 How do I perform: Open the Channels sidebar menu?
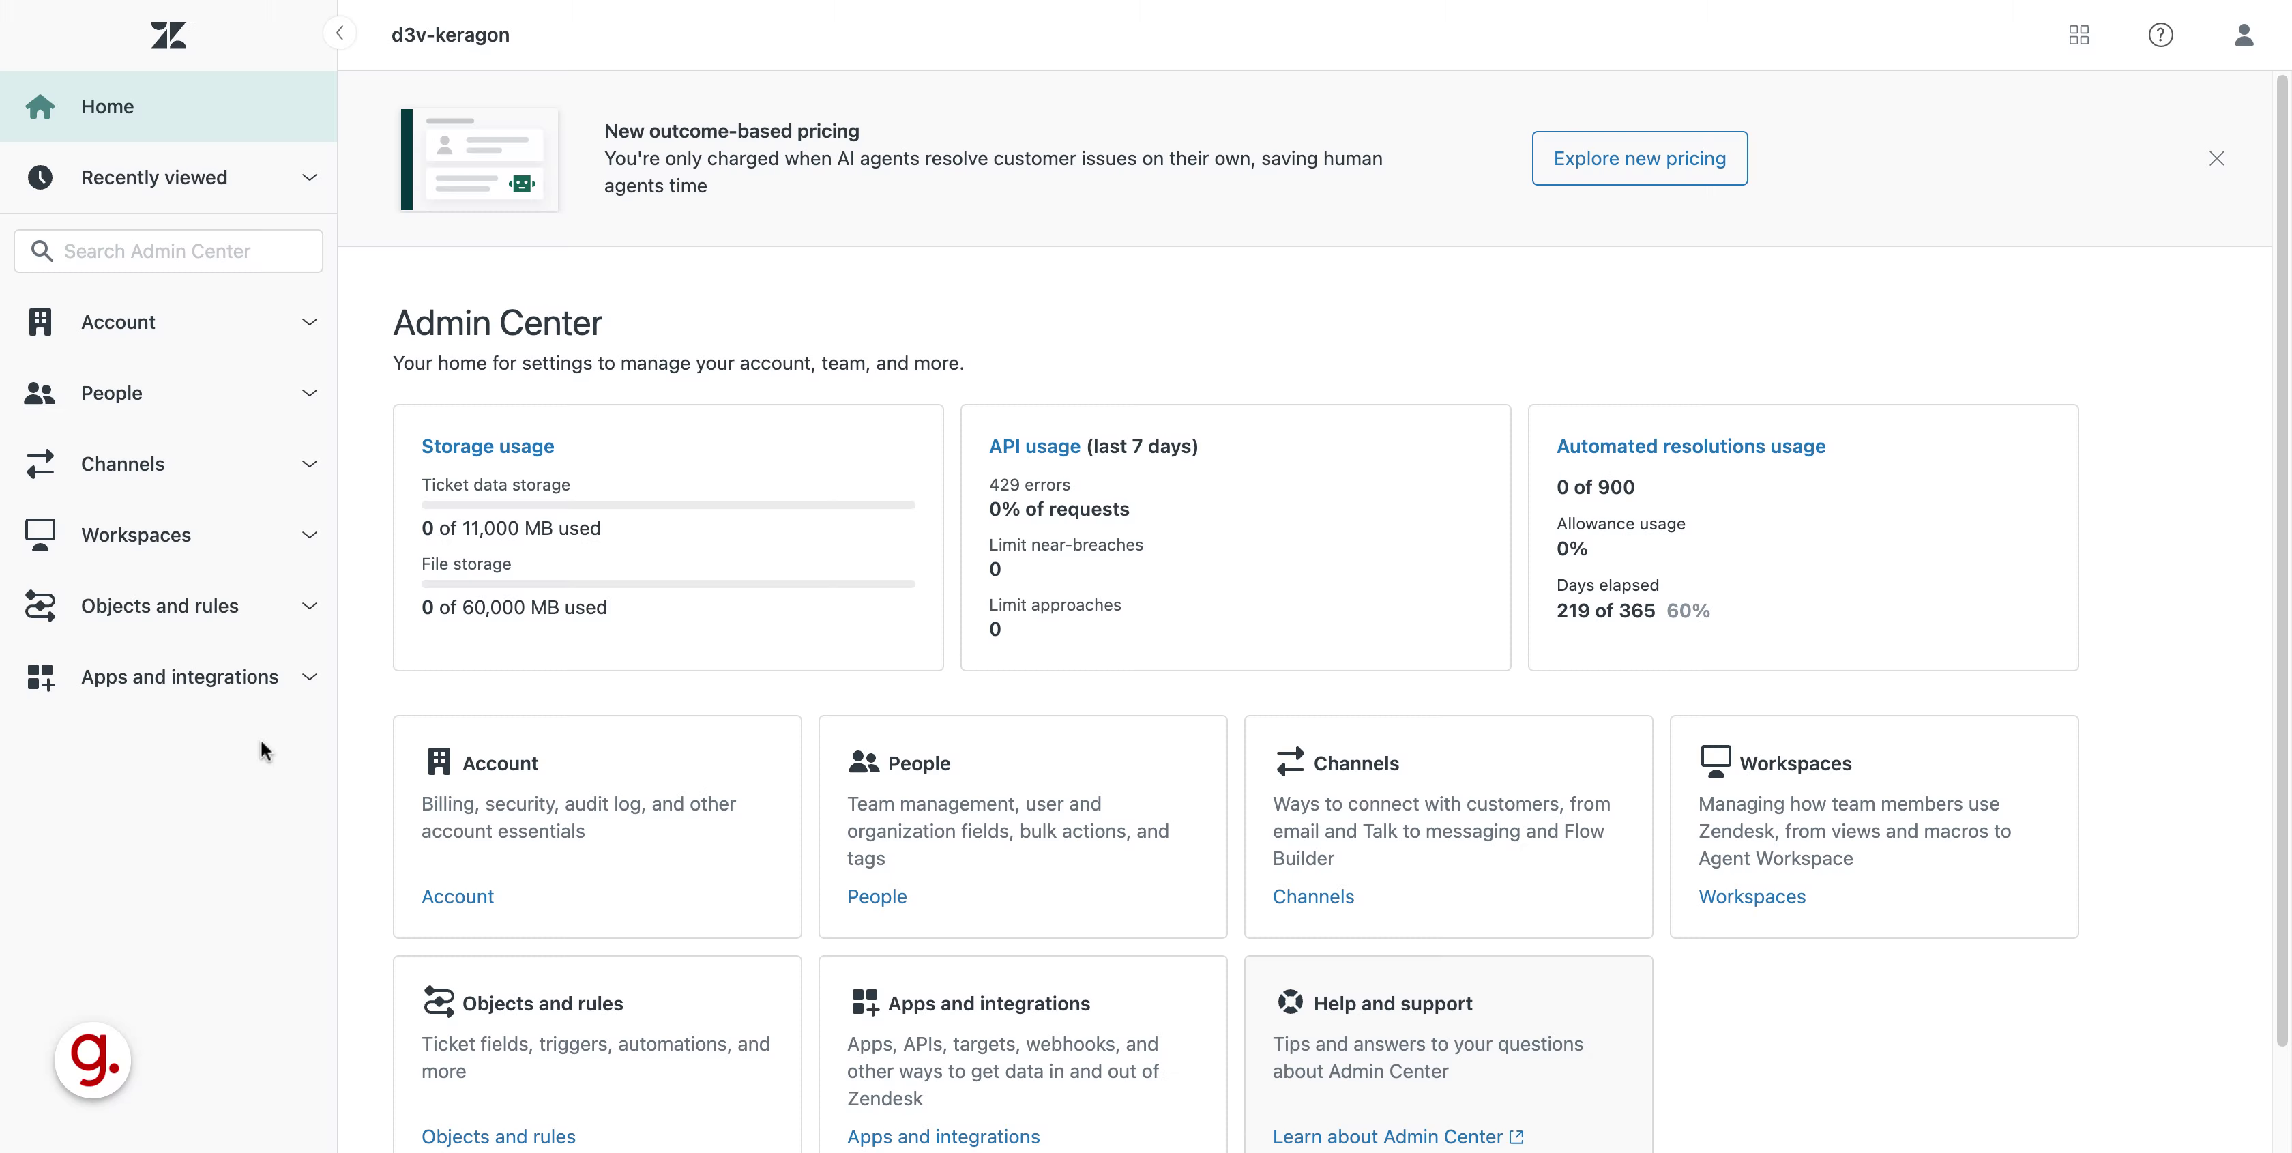(x=168, y=463)
